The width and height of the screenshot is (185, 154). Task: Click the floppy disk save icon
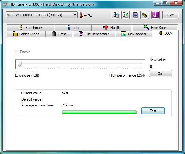click(135, 15)
